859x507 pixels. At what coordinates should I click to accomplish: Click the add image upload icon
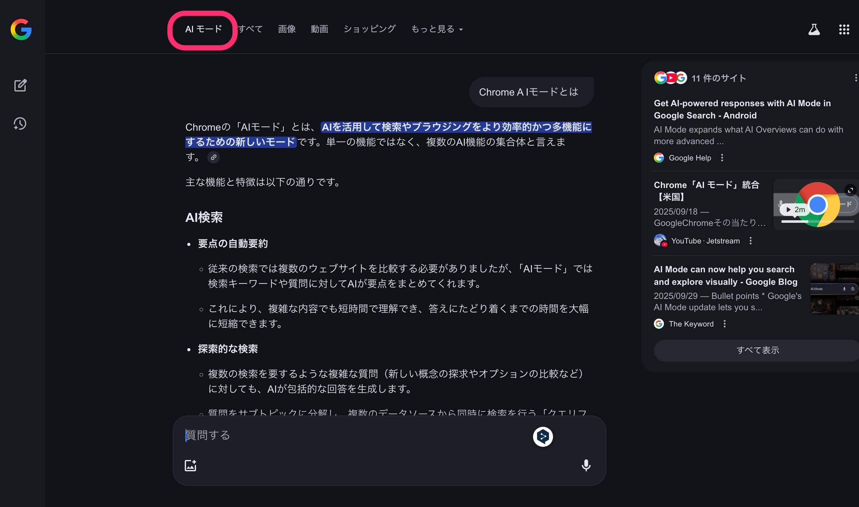pos(190,465)
